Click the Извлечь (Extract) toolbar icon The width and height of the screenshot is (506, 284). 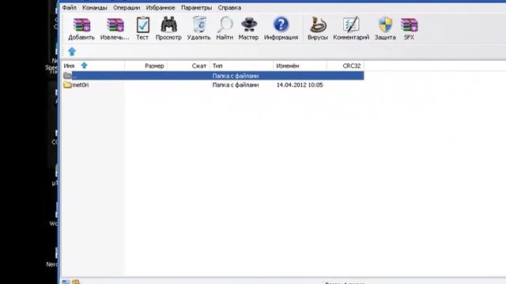tap(115, 25)
